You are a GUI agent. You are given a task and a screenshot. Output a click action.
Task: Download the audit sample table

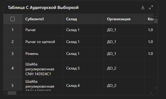[x=143, y=8]
